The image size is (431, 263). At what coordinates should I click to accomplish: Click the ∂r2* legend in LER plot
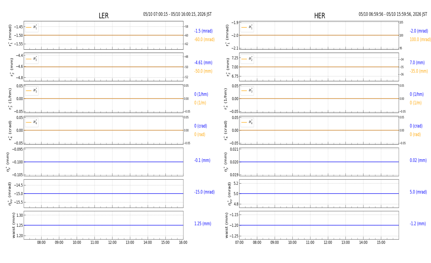tap(32, 59)
